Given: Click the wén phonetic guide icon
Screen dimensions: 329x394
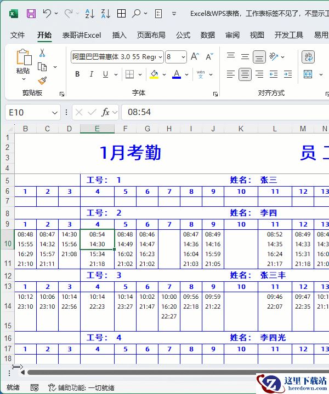Looking at the screenshot, I should [201, 74].
